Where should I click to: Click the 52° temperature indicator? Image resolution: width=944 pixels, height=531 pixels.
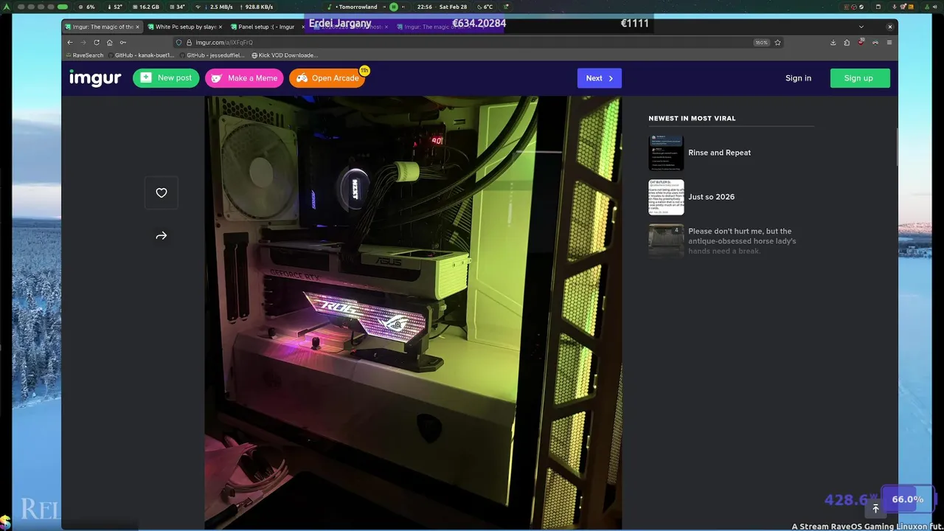tap(115, 7)
